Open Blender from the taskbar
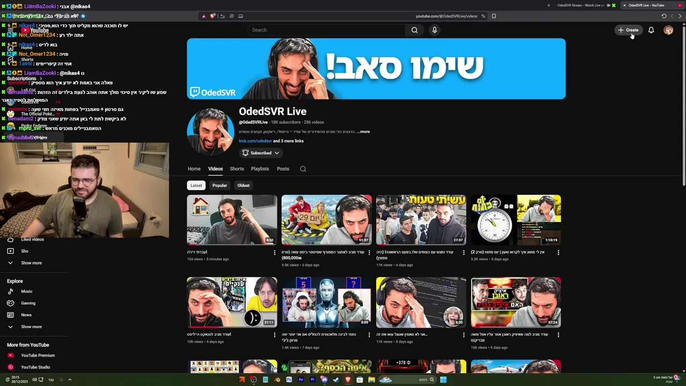The width and height of the screenshot is (686, 386). tap(277, 380)
